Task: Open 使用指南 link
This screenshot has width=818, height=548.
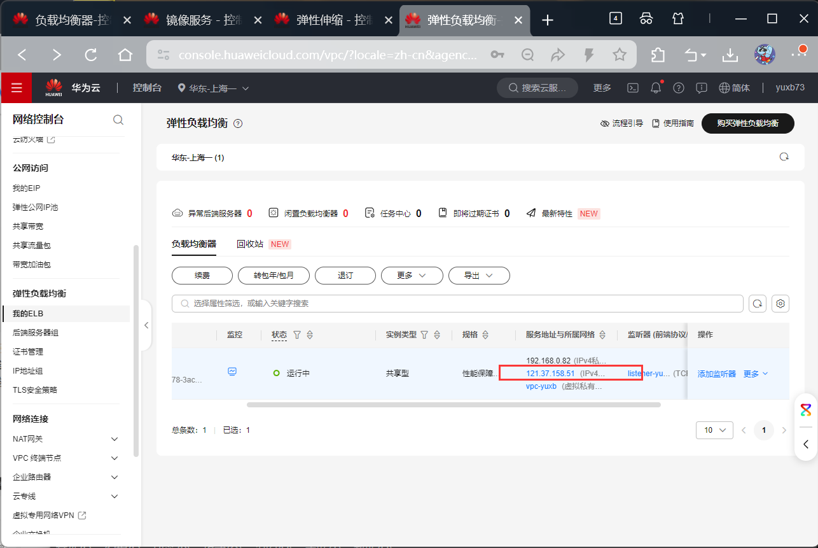Action: (673, 123)
